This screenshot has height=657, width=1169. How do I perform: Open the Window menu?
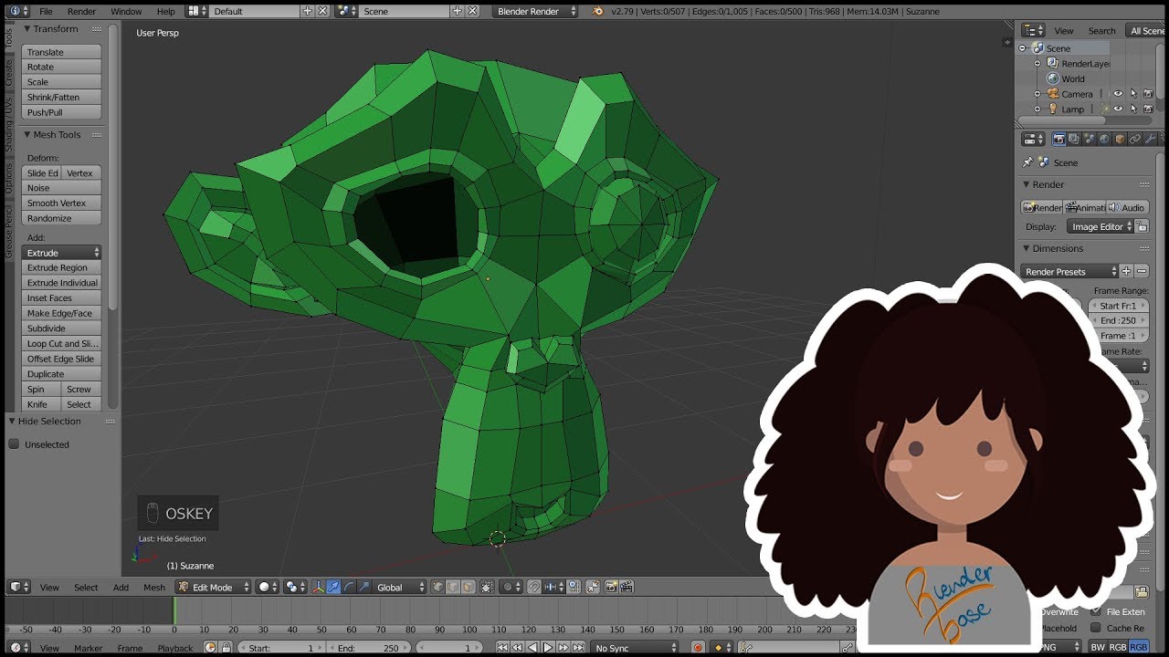pos(126,11)
